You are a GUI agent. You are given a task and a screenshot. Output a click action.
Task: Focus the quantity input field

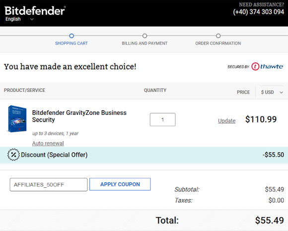(163, 120)
